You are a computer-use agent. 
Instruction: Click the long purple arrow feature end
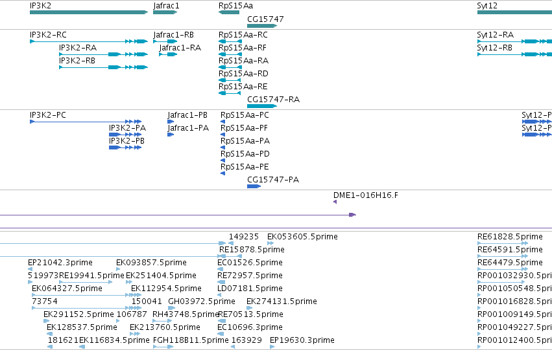click(352, 215)
